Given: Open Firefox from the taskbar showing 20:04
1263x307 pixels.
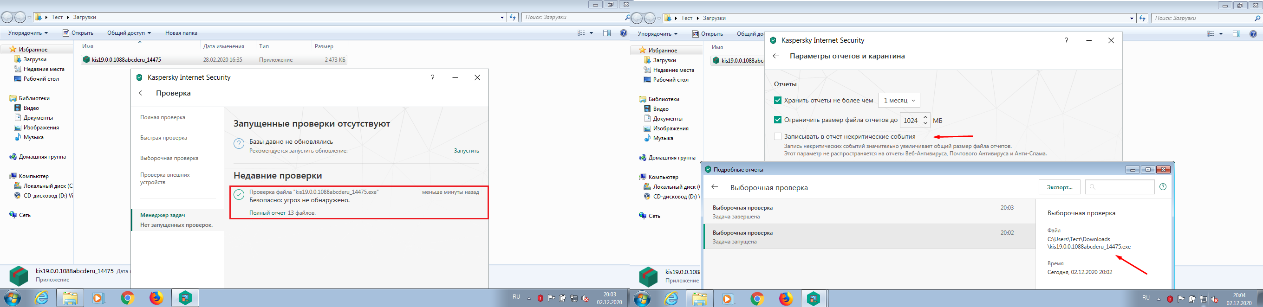Looking at the screenshot, I should tap(786, 298).
